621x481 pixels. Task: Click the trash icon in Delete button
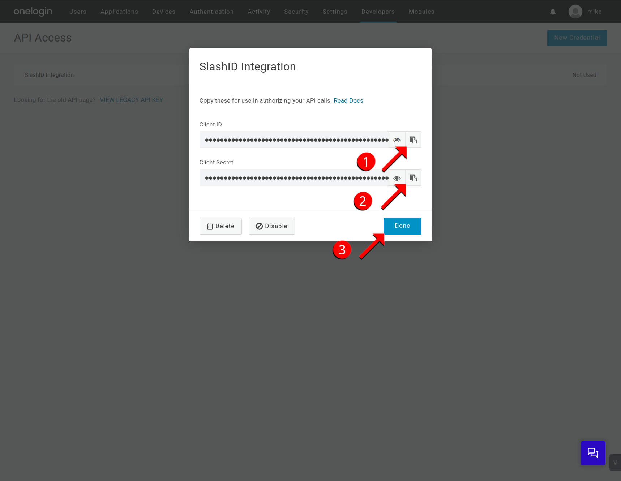pos(210,226)
